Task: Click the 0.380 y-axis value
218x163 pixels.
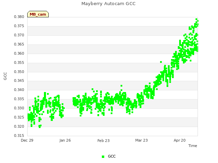Action: point(19,17)
